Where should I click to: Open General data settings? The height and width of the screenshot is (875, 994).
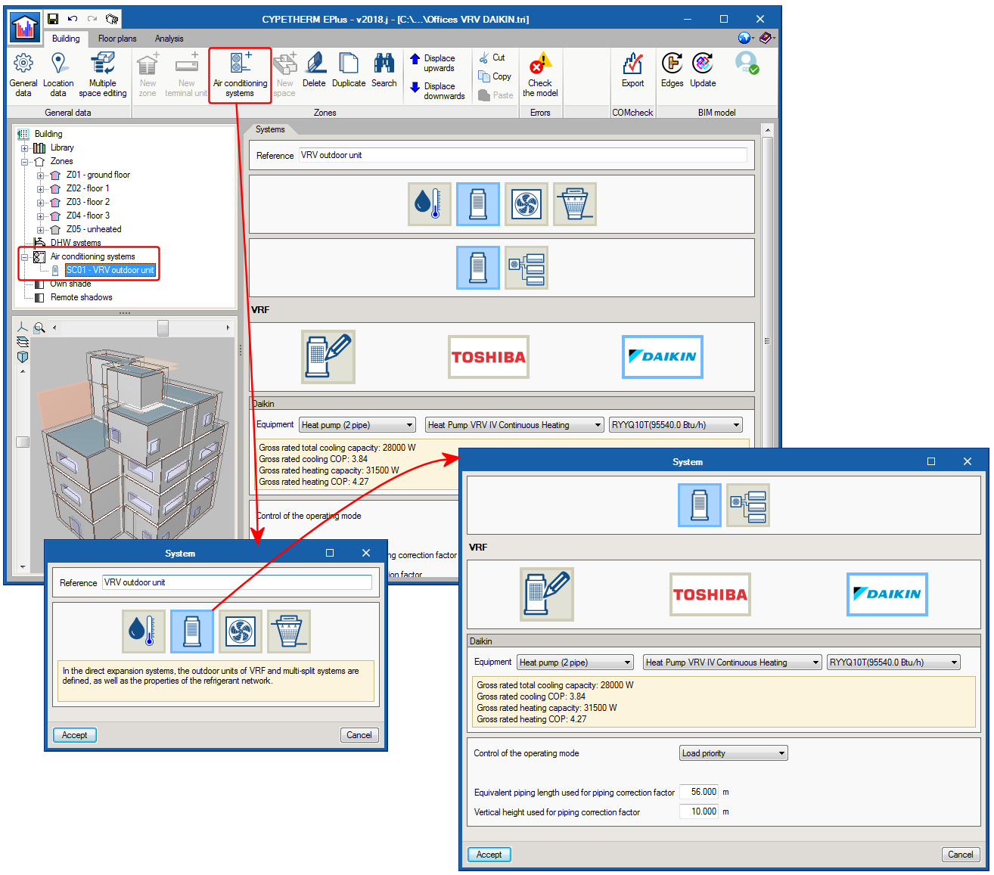(x=23, y=74)
